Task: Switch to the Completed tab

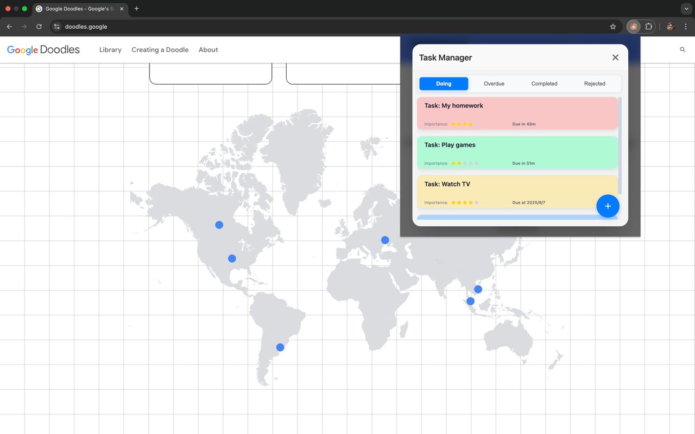Action: tap(544, 84)
